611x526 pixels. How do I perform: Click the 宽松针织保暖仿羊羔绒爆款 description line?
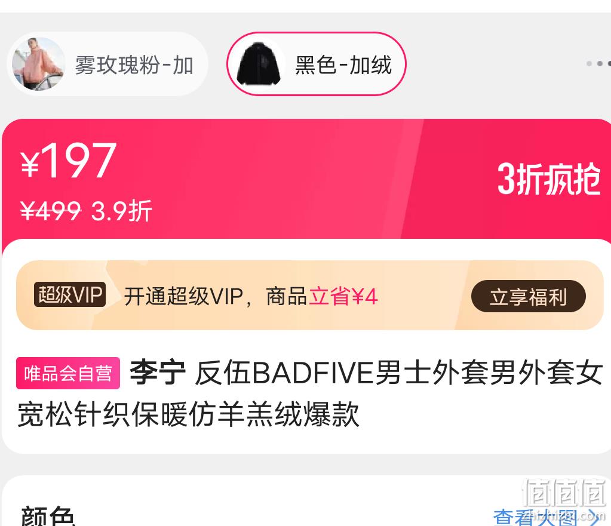(x=188, y=414)
